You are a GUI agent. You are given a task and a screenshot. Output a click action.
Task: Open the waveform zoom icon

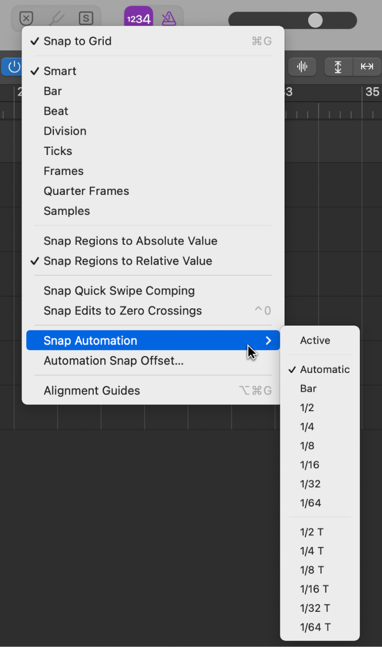(302, 67)
